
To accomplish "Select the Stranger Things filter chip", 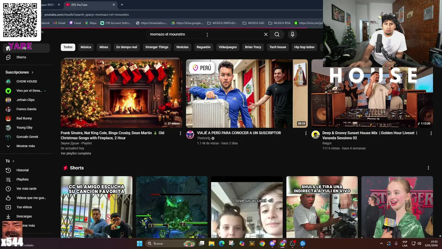I will coord(157,47).
